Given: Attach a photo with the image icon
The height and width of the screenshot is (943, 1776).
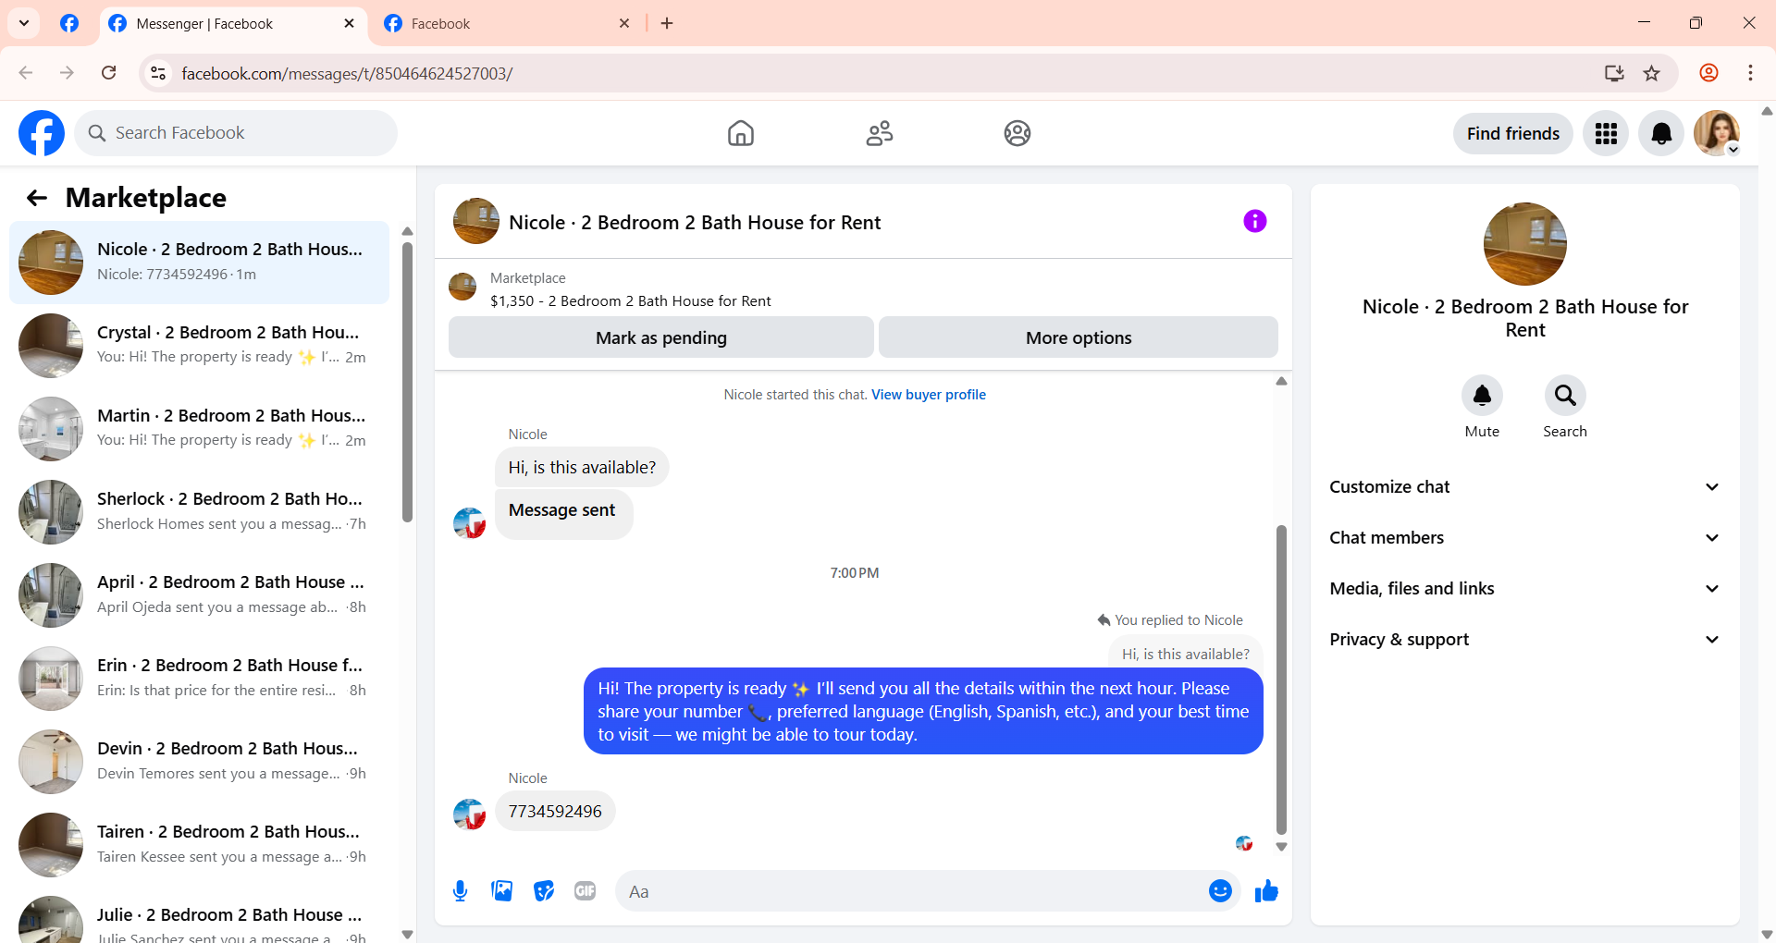Looking at the screenshot, I should click(x=502, y=891).
